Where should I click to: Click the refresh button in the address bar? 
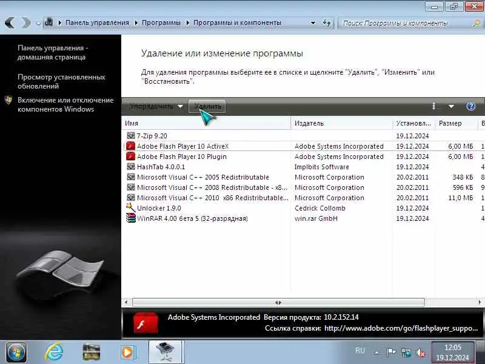[x=327, y=23]
